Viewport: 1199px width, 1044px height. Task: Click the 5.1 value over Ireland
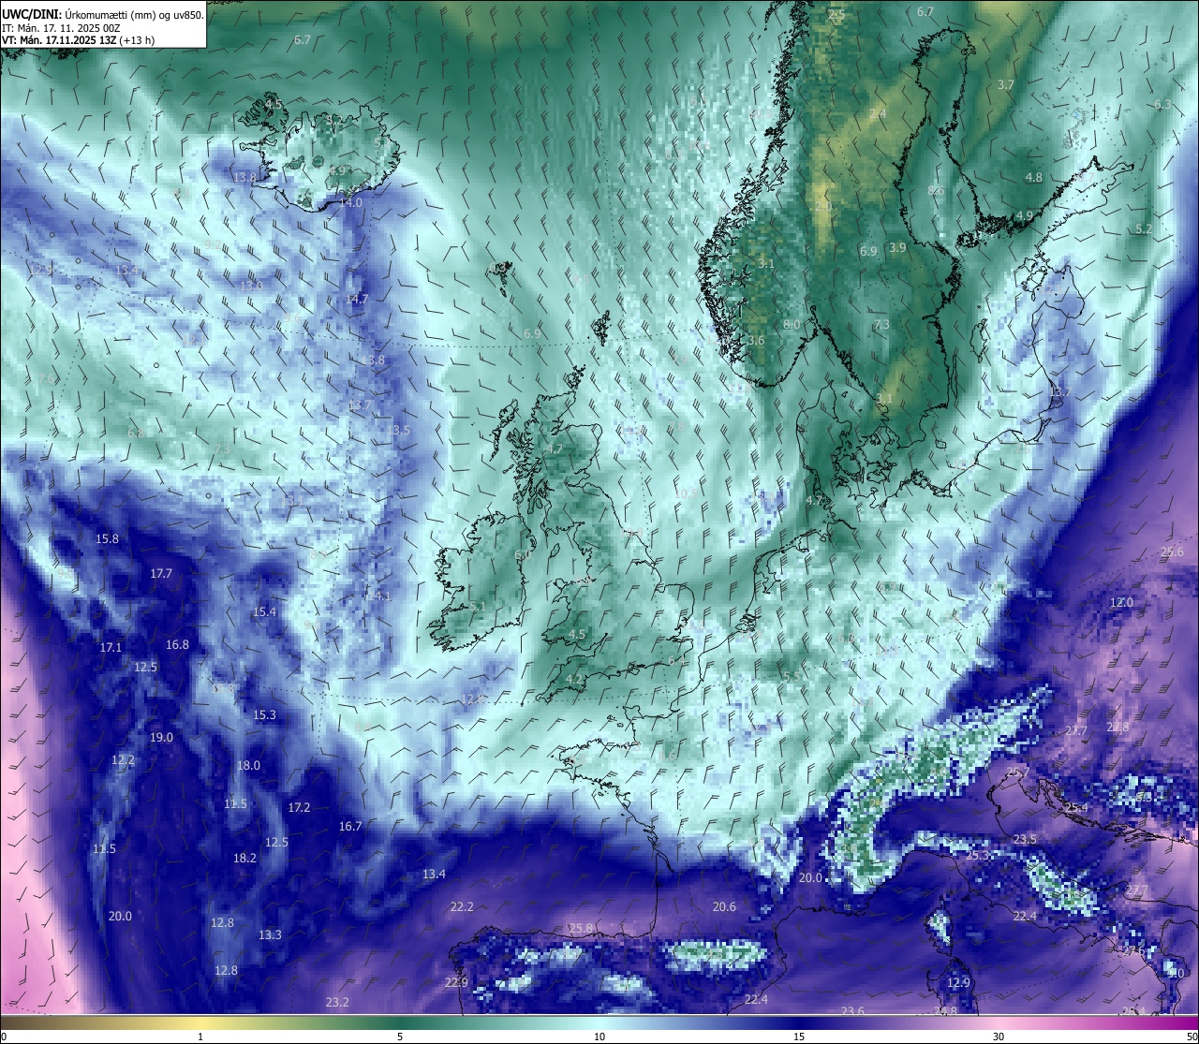478,607
